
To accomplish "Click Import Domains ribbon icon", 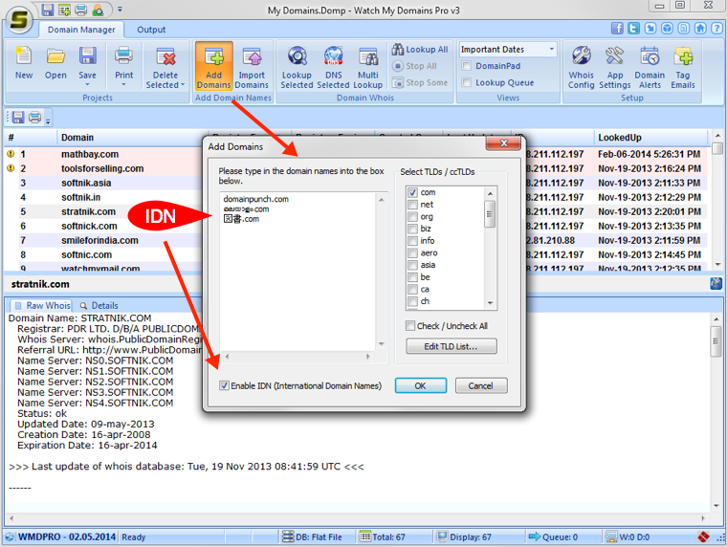I will click(252, 67).
